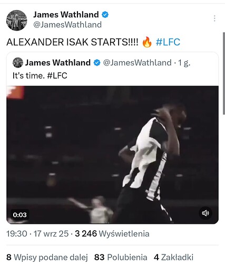View the 3 246 Wyświetlenia count
The image size is (225, 264).
point(112,234)
